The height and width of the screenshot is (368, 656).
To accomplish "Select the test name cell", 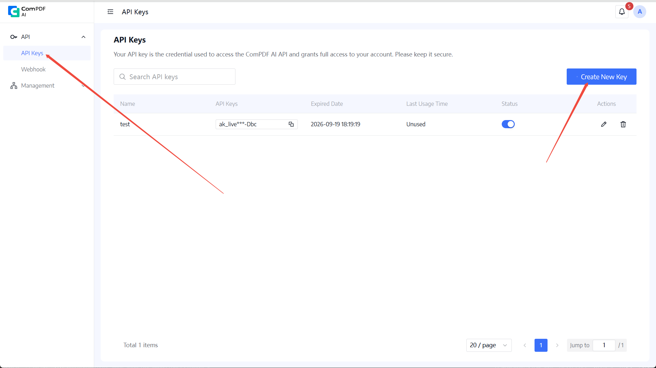I will tap(125, 124).
